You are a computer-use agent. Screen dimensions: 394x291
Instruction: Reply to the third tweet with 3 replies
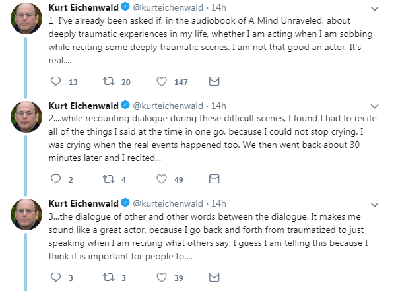(56, 277)
